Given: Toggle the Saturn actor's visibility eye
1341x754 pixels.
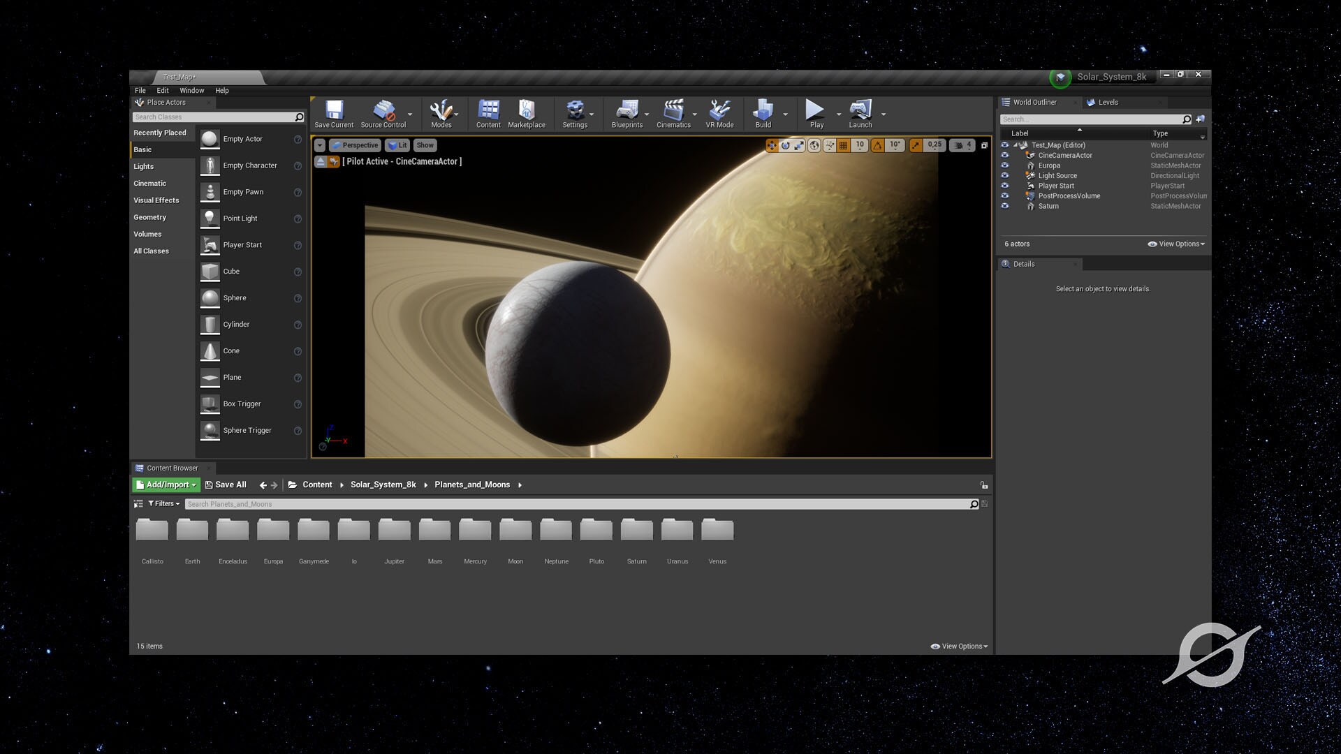Looking at the screenshot, I should click(x=1005, y=206).
